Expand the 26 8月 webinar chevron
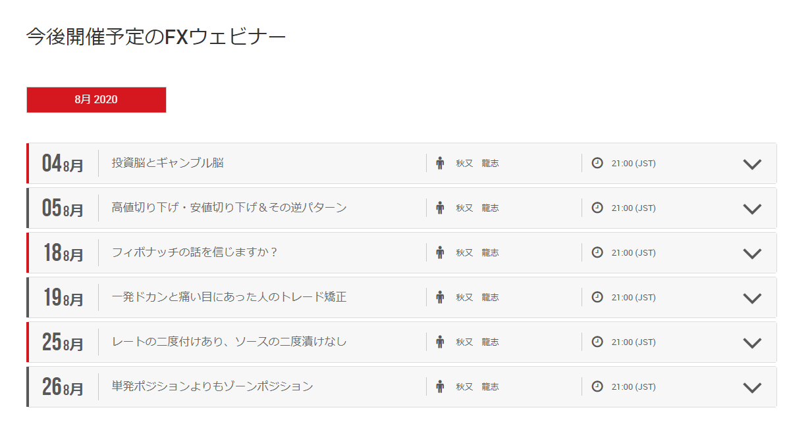 (x=752, y=388)
